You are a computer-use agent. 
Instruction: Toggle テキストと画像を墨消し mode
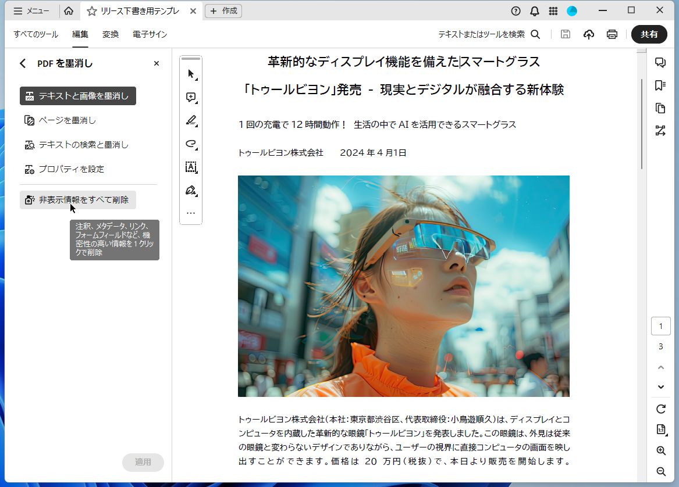click(77, 96)
